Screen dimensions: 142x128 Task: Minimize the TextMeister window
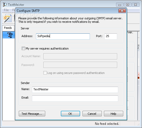pos(120,5)
